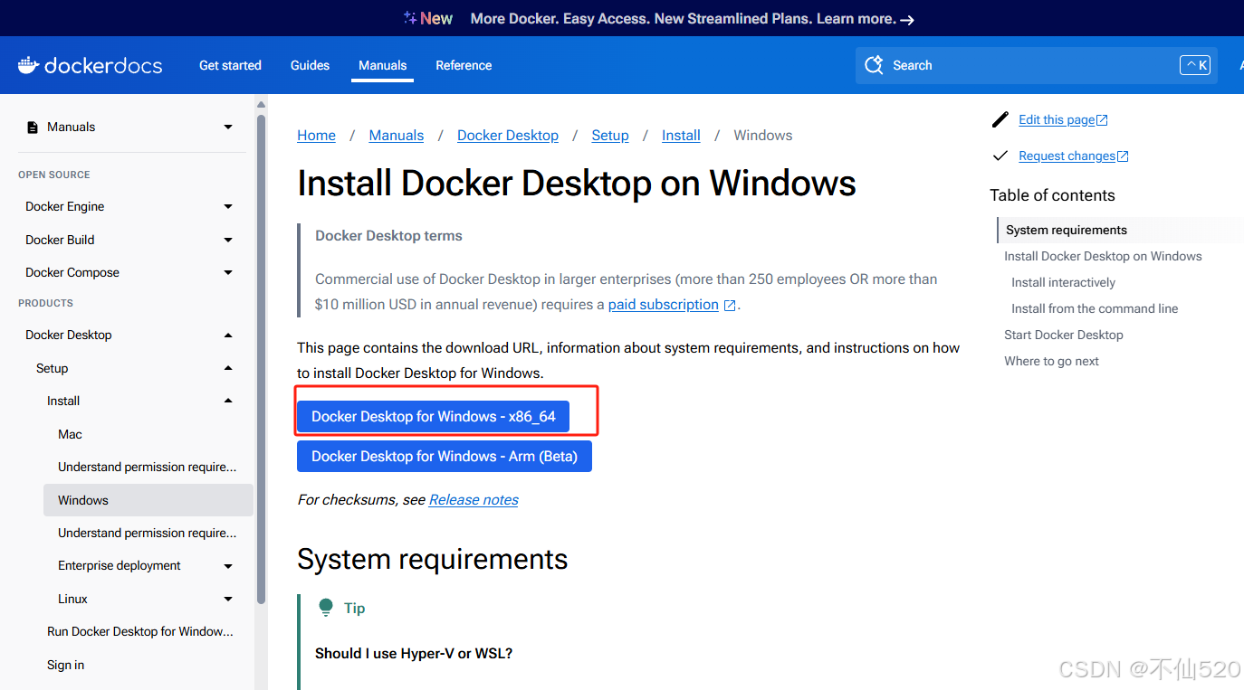Collapse the Docker Desktop section arrow
The width and height of the screenshot is (1244, 690).
[x=228, y=335]
